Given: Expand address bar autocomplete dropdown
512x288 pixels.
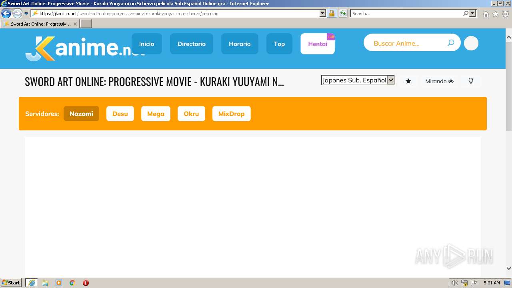Looking at the screenshot, I should [323, 13].
